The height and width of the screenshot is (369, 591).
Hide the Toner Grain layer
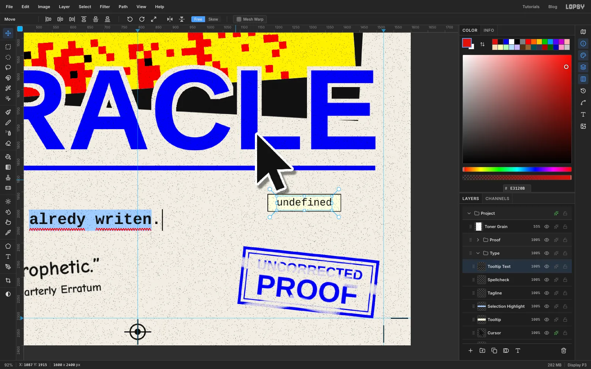547,227
